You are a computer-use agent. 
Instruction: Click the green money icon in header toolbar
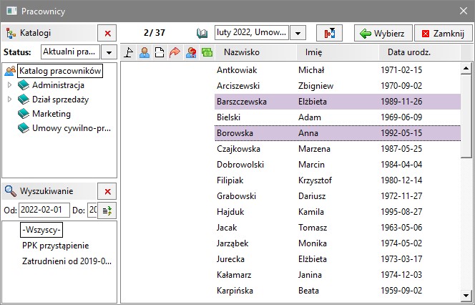(207, 52)
